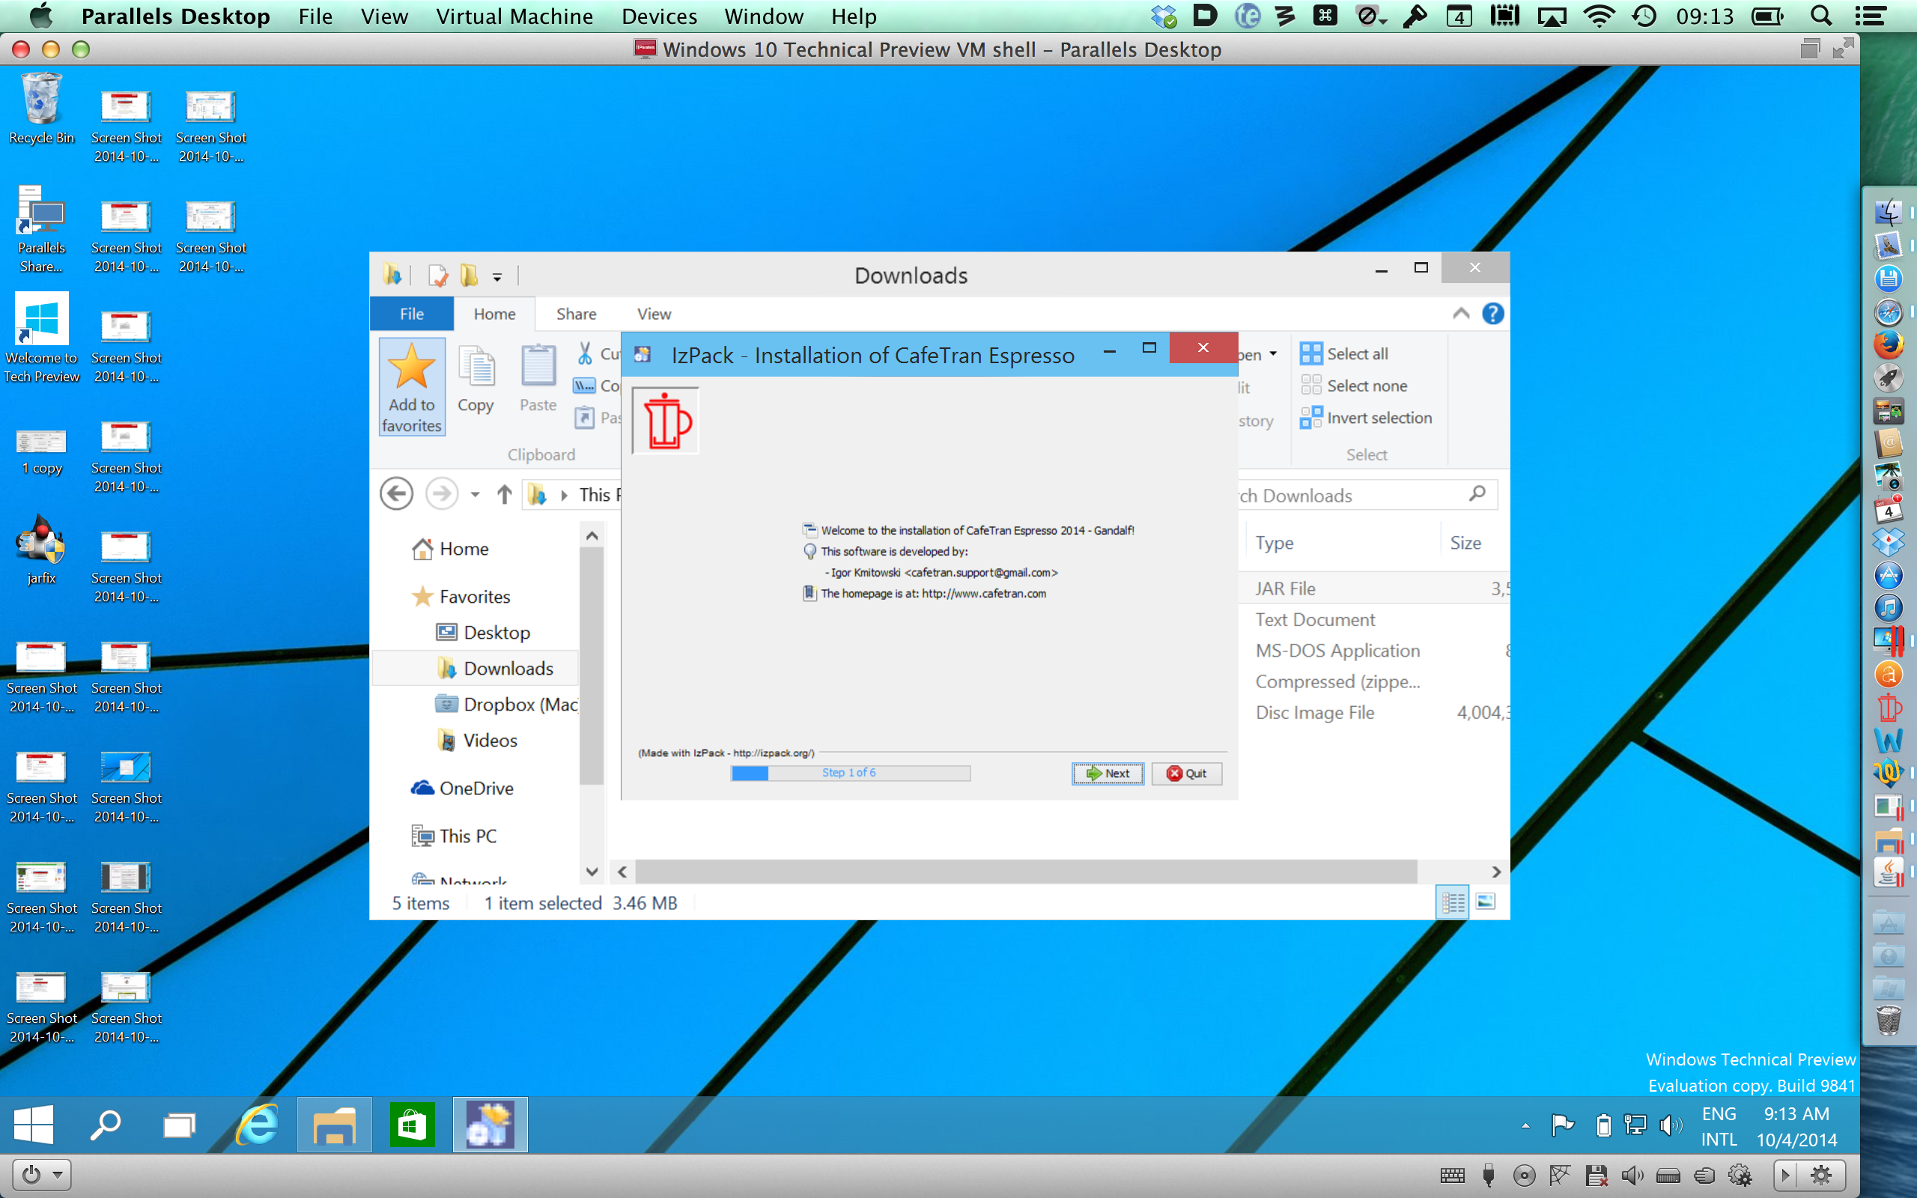Open the Share ribbon tab

pos(576,314)
